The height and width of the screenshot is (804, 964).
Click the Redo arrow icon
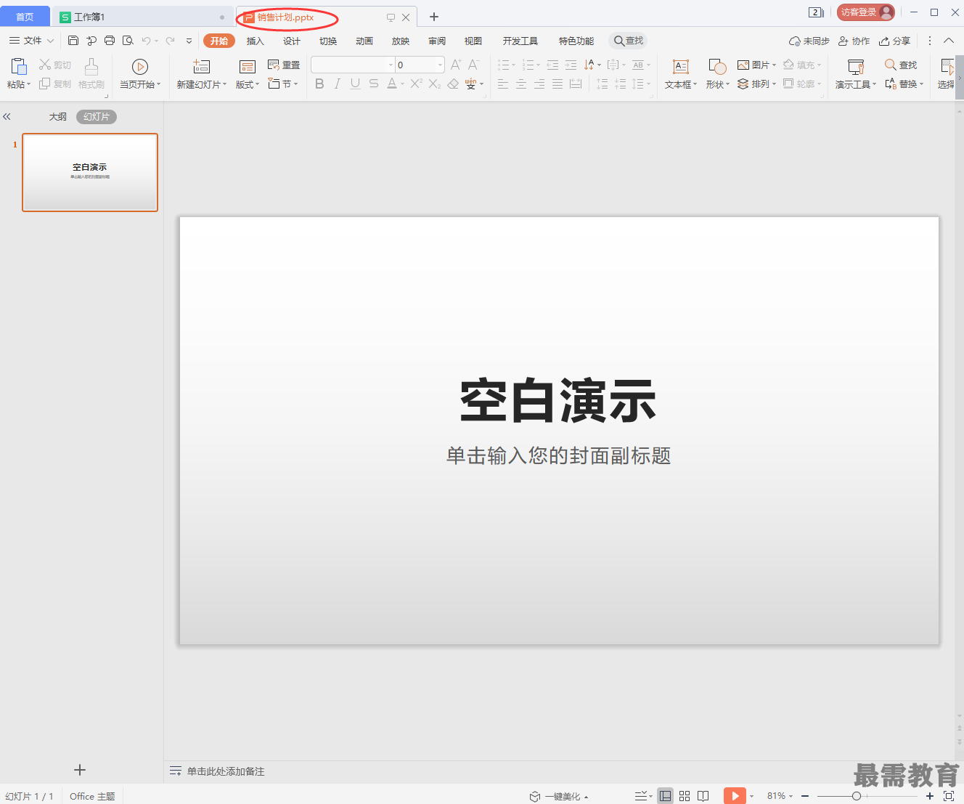tap(170, 41)
